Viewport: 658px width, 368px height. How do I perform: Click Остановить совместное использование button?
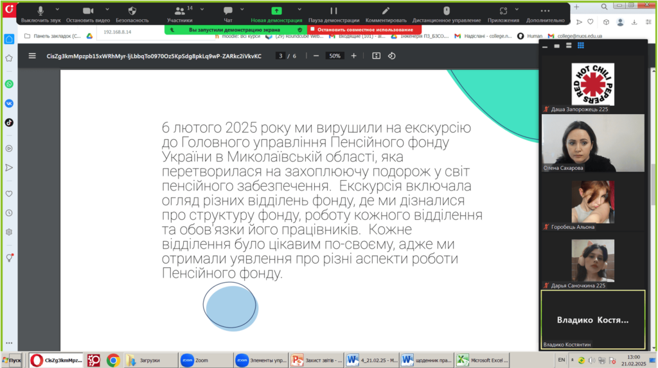click(x=364, y=29)
